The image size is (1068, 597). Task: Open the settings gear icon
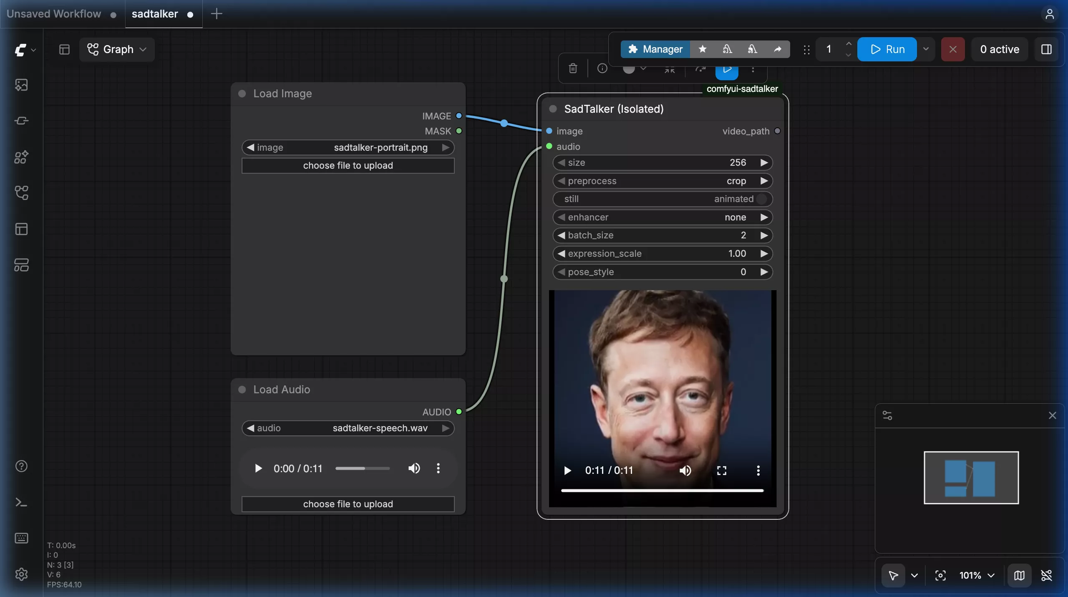[x=21, y=574]
